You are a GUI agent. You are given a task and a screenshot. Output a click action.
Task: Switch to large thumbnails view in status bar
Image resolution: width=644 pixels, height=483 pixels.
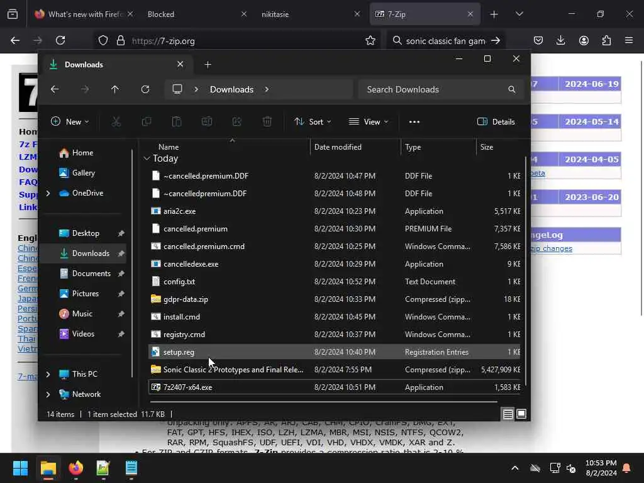click(521, 414)
